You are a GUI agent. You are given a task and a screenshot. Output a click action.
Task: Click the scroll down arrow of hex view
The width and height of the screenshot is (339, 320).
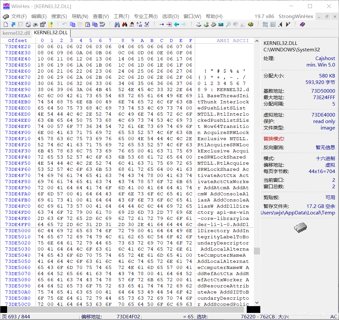[257, 303]
